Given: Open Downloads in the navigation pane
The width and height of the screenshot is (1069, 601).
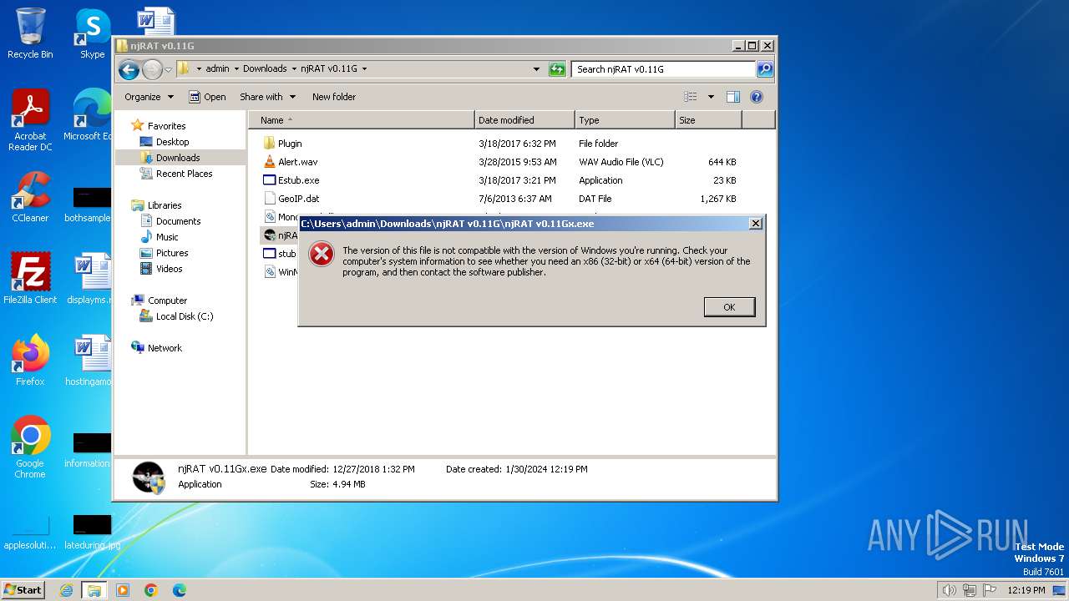Looking at the screenshot, I should tap(178, 158).
